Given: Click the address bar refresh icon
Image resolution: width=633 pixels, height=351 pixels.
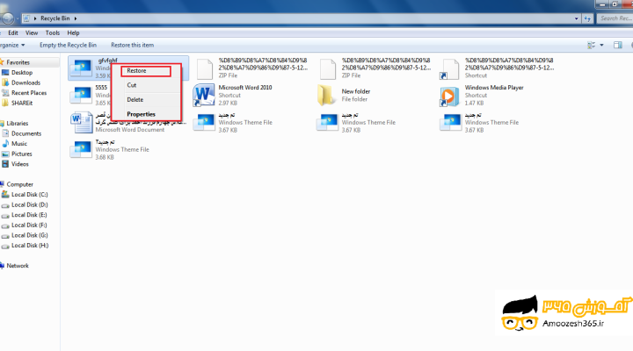Looking at the screenshot, I should (x=587, y=18).
